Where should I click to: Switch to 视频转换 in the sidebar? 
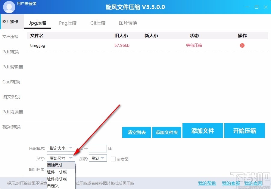11,127
